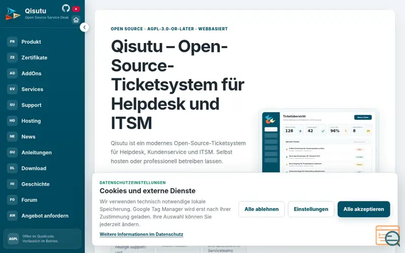Click 'Offen im Quellcode' sidebar footer text
Screen dimensions: 405x253
pyautogui.click(x=38, y=236)
